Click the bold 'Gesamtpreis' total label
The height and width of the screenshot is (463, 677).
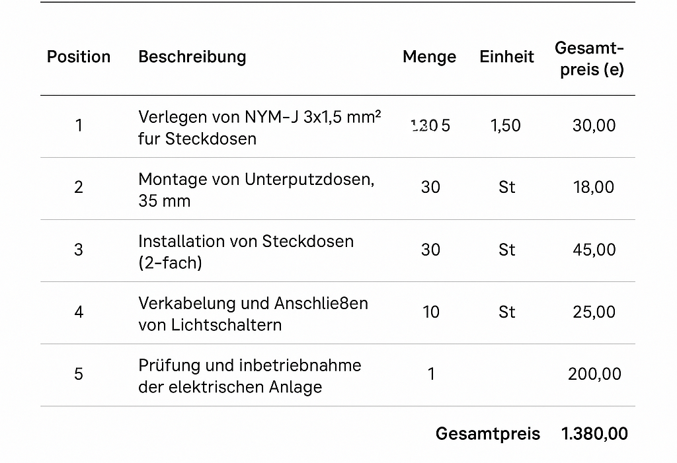[x=487, y=434]
